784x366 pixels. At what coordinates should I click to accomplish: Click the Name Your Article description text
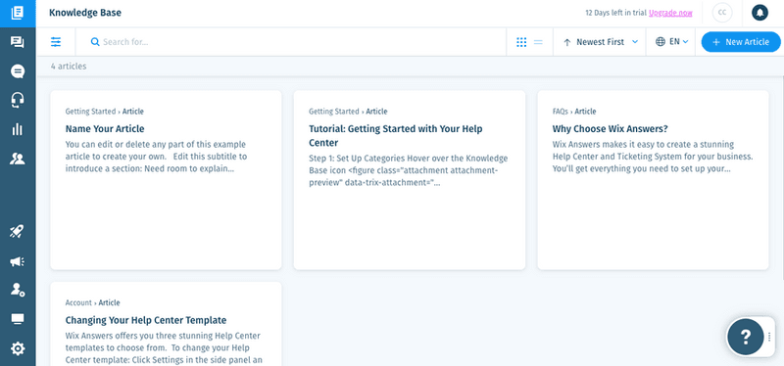click(x=156, y=157)
